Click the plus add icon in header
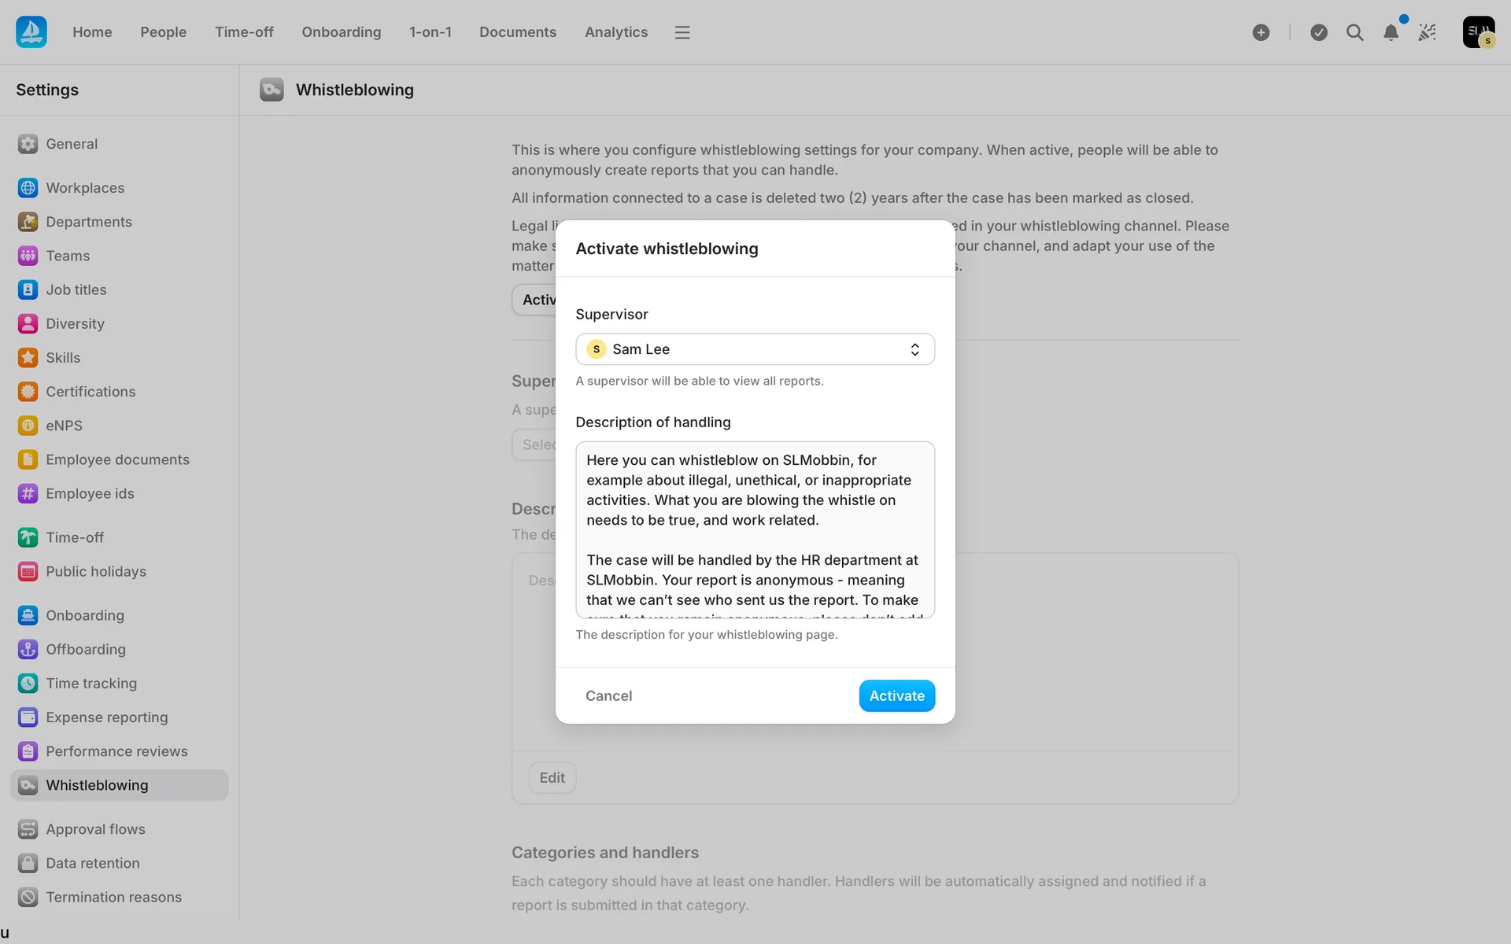1511x944 pixels. coord(1261,32)
